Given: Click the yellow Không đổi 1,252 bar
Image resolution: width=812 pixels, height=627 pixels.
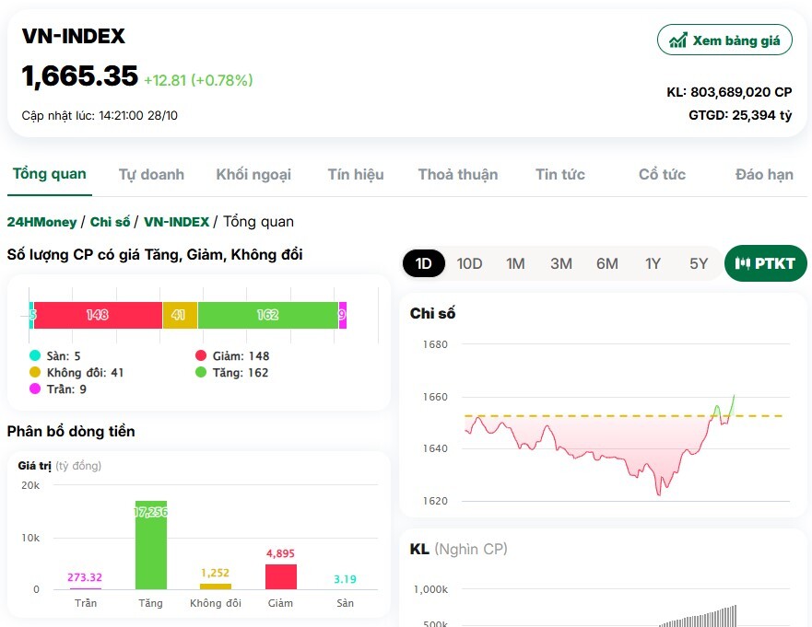Looking at the screenshot, I should pyautogui.click(x=216, y=586).
